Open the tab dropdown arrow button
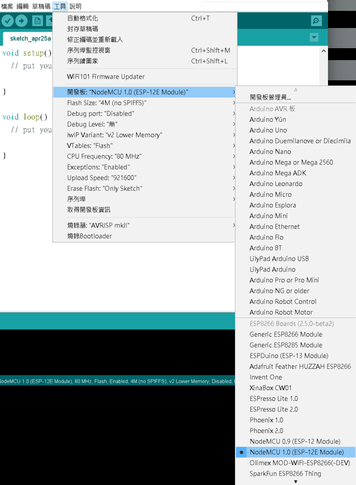The height and width of the screenshot is (485, 356). coord(314,37)
